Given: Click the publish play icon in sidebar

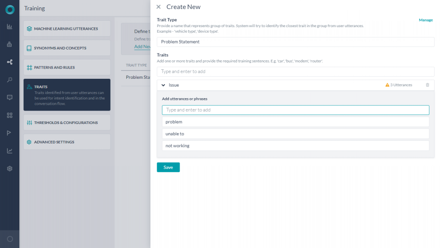Looking at the screenshot, I should click(x=9, y=133).
